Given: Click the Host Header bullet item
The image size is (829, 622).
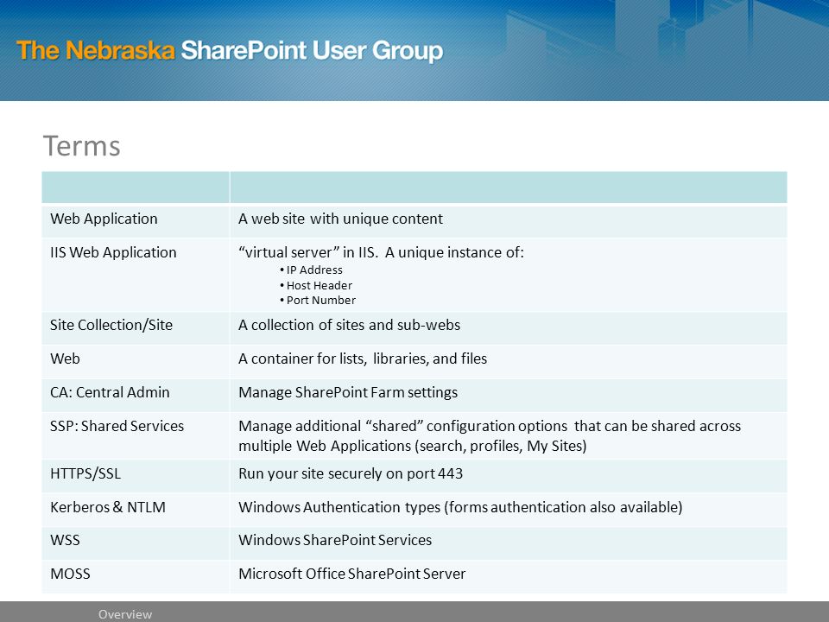Looking at the screenshot, I should tap(316, 285).
